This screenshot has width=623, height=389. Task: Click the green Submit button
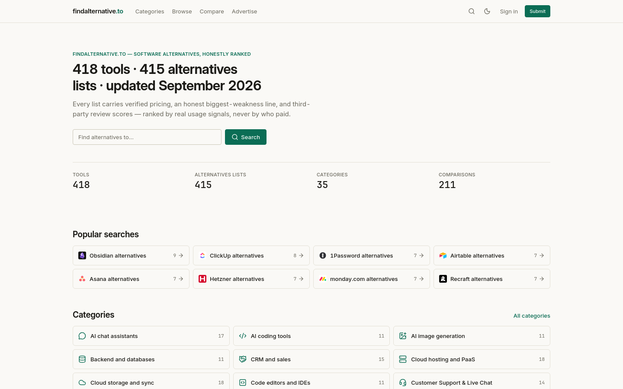coord(537,11)
